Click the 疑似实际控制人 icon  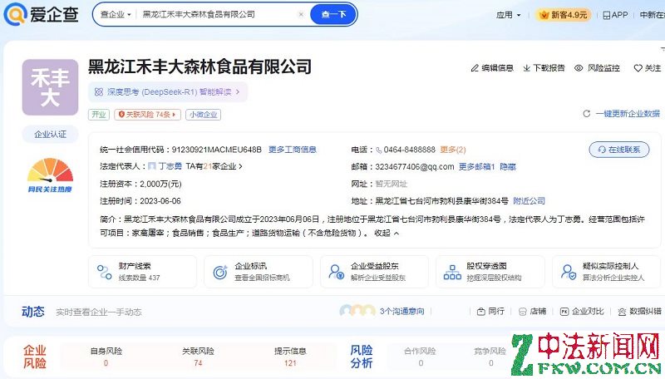point(569,272)
